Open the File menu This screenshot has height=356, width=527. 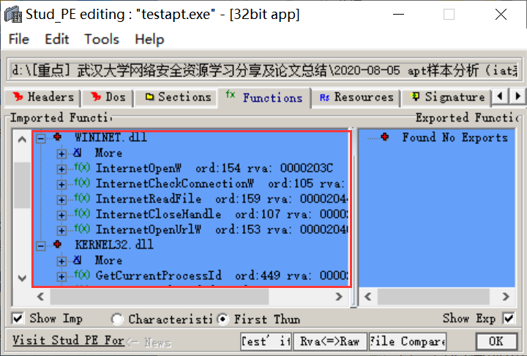[19, 39]
